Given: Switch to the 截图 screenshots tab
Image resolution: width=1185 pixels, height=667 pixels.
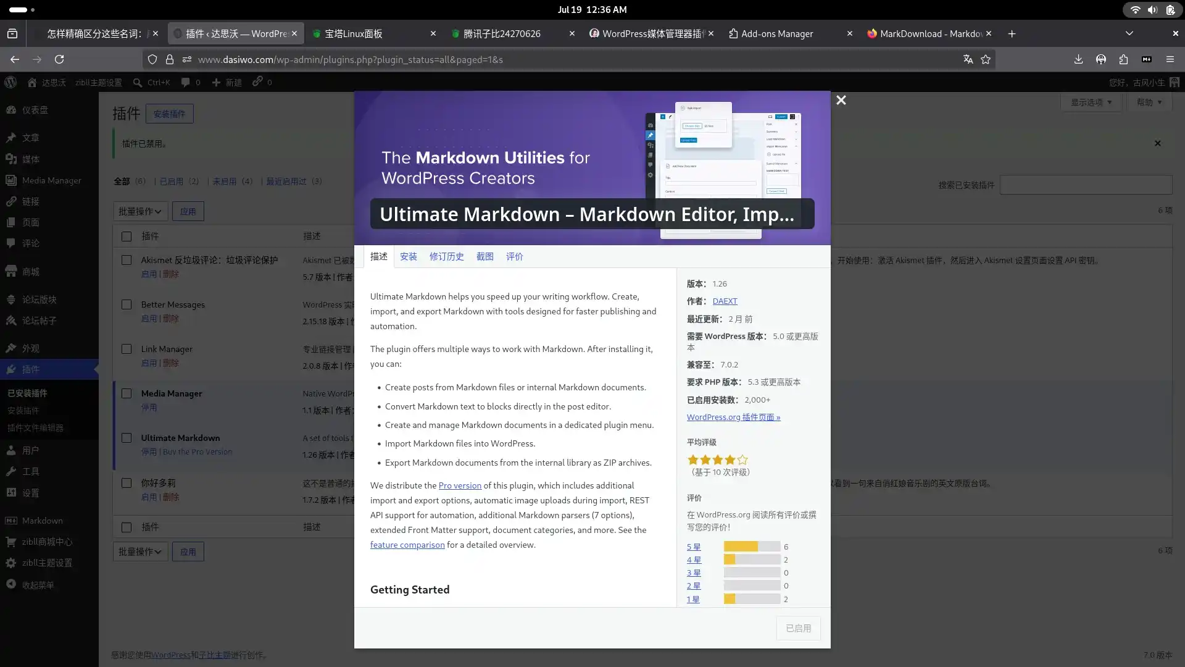Looking at the screenshot, I should pos(484,256).
